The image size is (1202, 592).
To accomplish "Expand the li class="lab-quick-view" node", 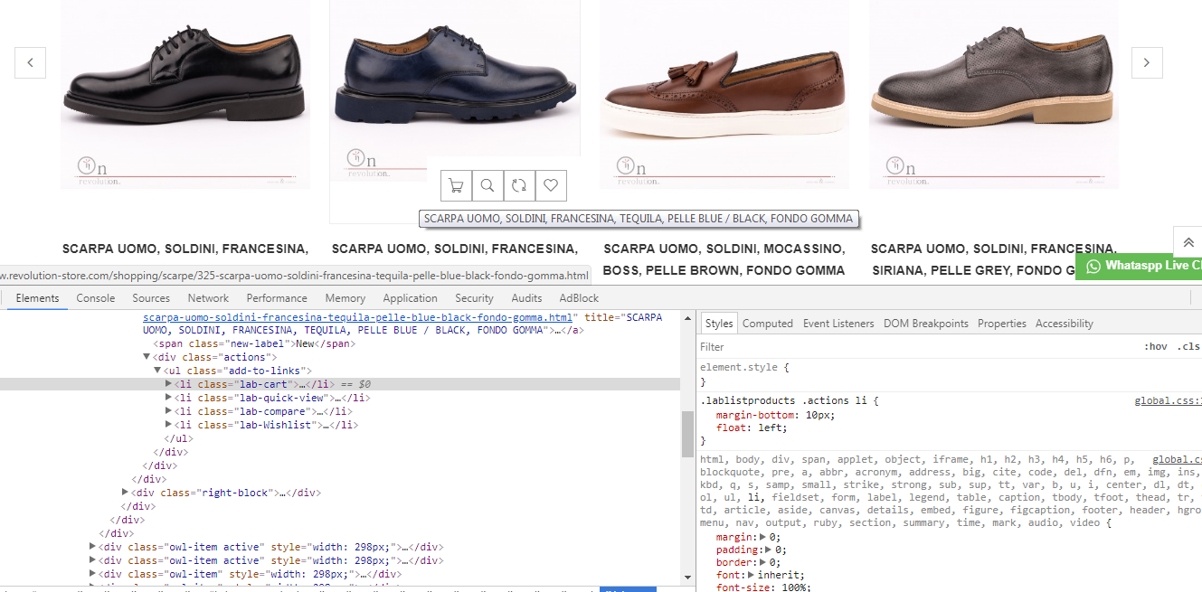I will [168, 398].
